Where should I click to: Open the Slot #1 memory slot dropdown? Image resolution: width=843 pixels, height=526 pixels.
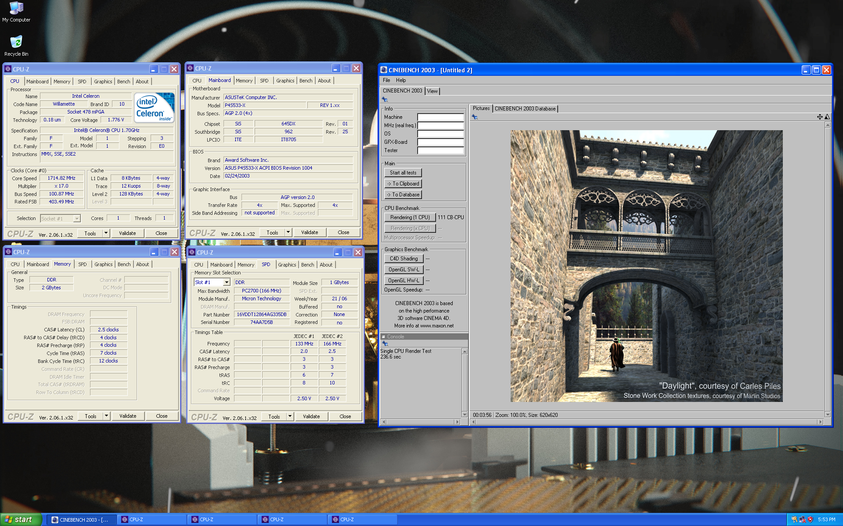tap(227, 282)
